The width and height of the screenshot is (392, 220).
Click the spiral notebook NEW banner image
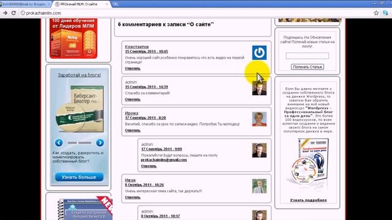85,208
